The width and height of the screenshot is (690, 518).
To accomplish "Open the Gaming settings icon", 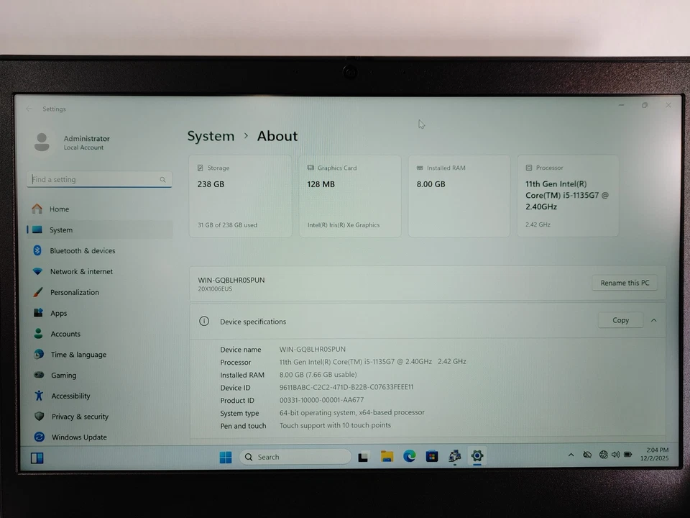I will pyautogui.click(x=37, y=375).
